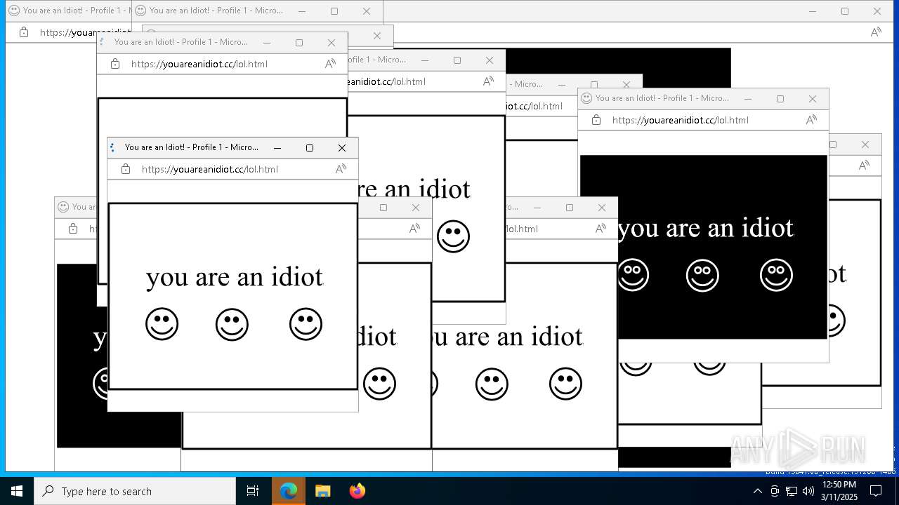Click Read aloud icon in frontmost white-page window
Viewport: 899px width, 505px height.
(341, 169)
